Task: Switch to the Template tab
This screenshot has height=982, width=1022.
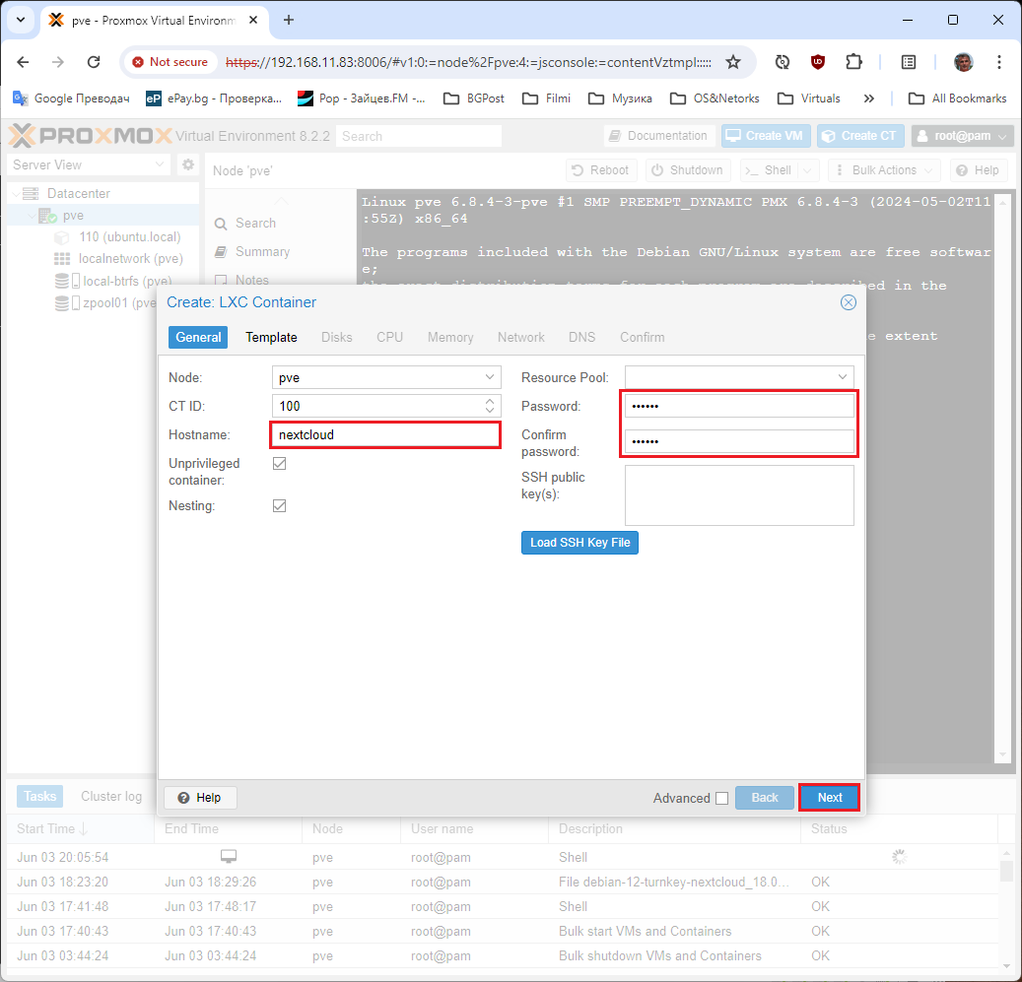Action: point(271,337)
